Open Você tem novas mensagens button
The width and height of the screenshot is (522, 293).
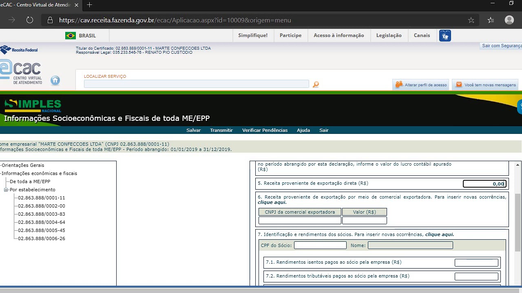pyautogui.click(x=485, y=85)
